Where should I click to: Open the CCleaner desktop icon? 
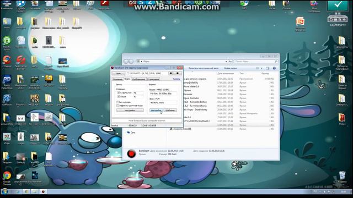(7, 62)
